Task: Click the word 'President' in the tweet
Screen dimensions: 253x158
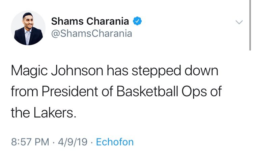Action: [x=70, y=91]
